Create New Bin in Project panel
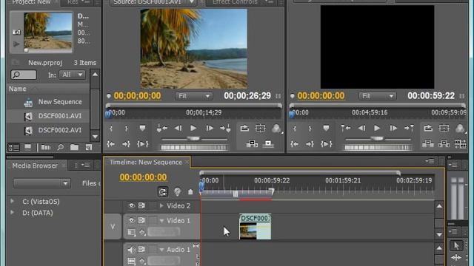 (x=74, y=148)
